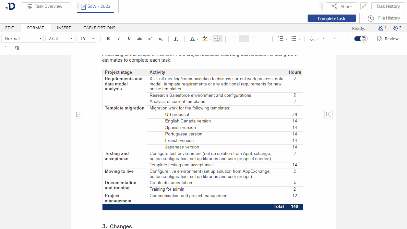Increase paragraph indent
The image size is (407, 229).
coord(336,39)
